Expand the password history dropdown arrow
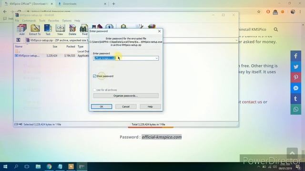 pos(156,58)
